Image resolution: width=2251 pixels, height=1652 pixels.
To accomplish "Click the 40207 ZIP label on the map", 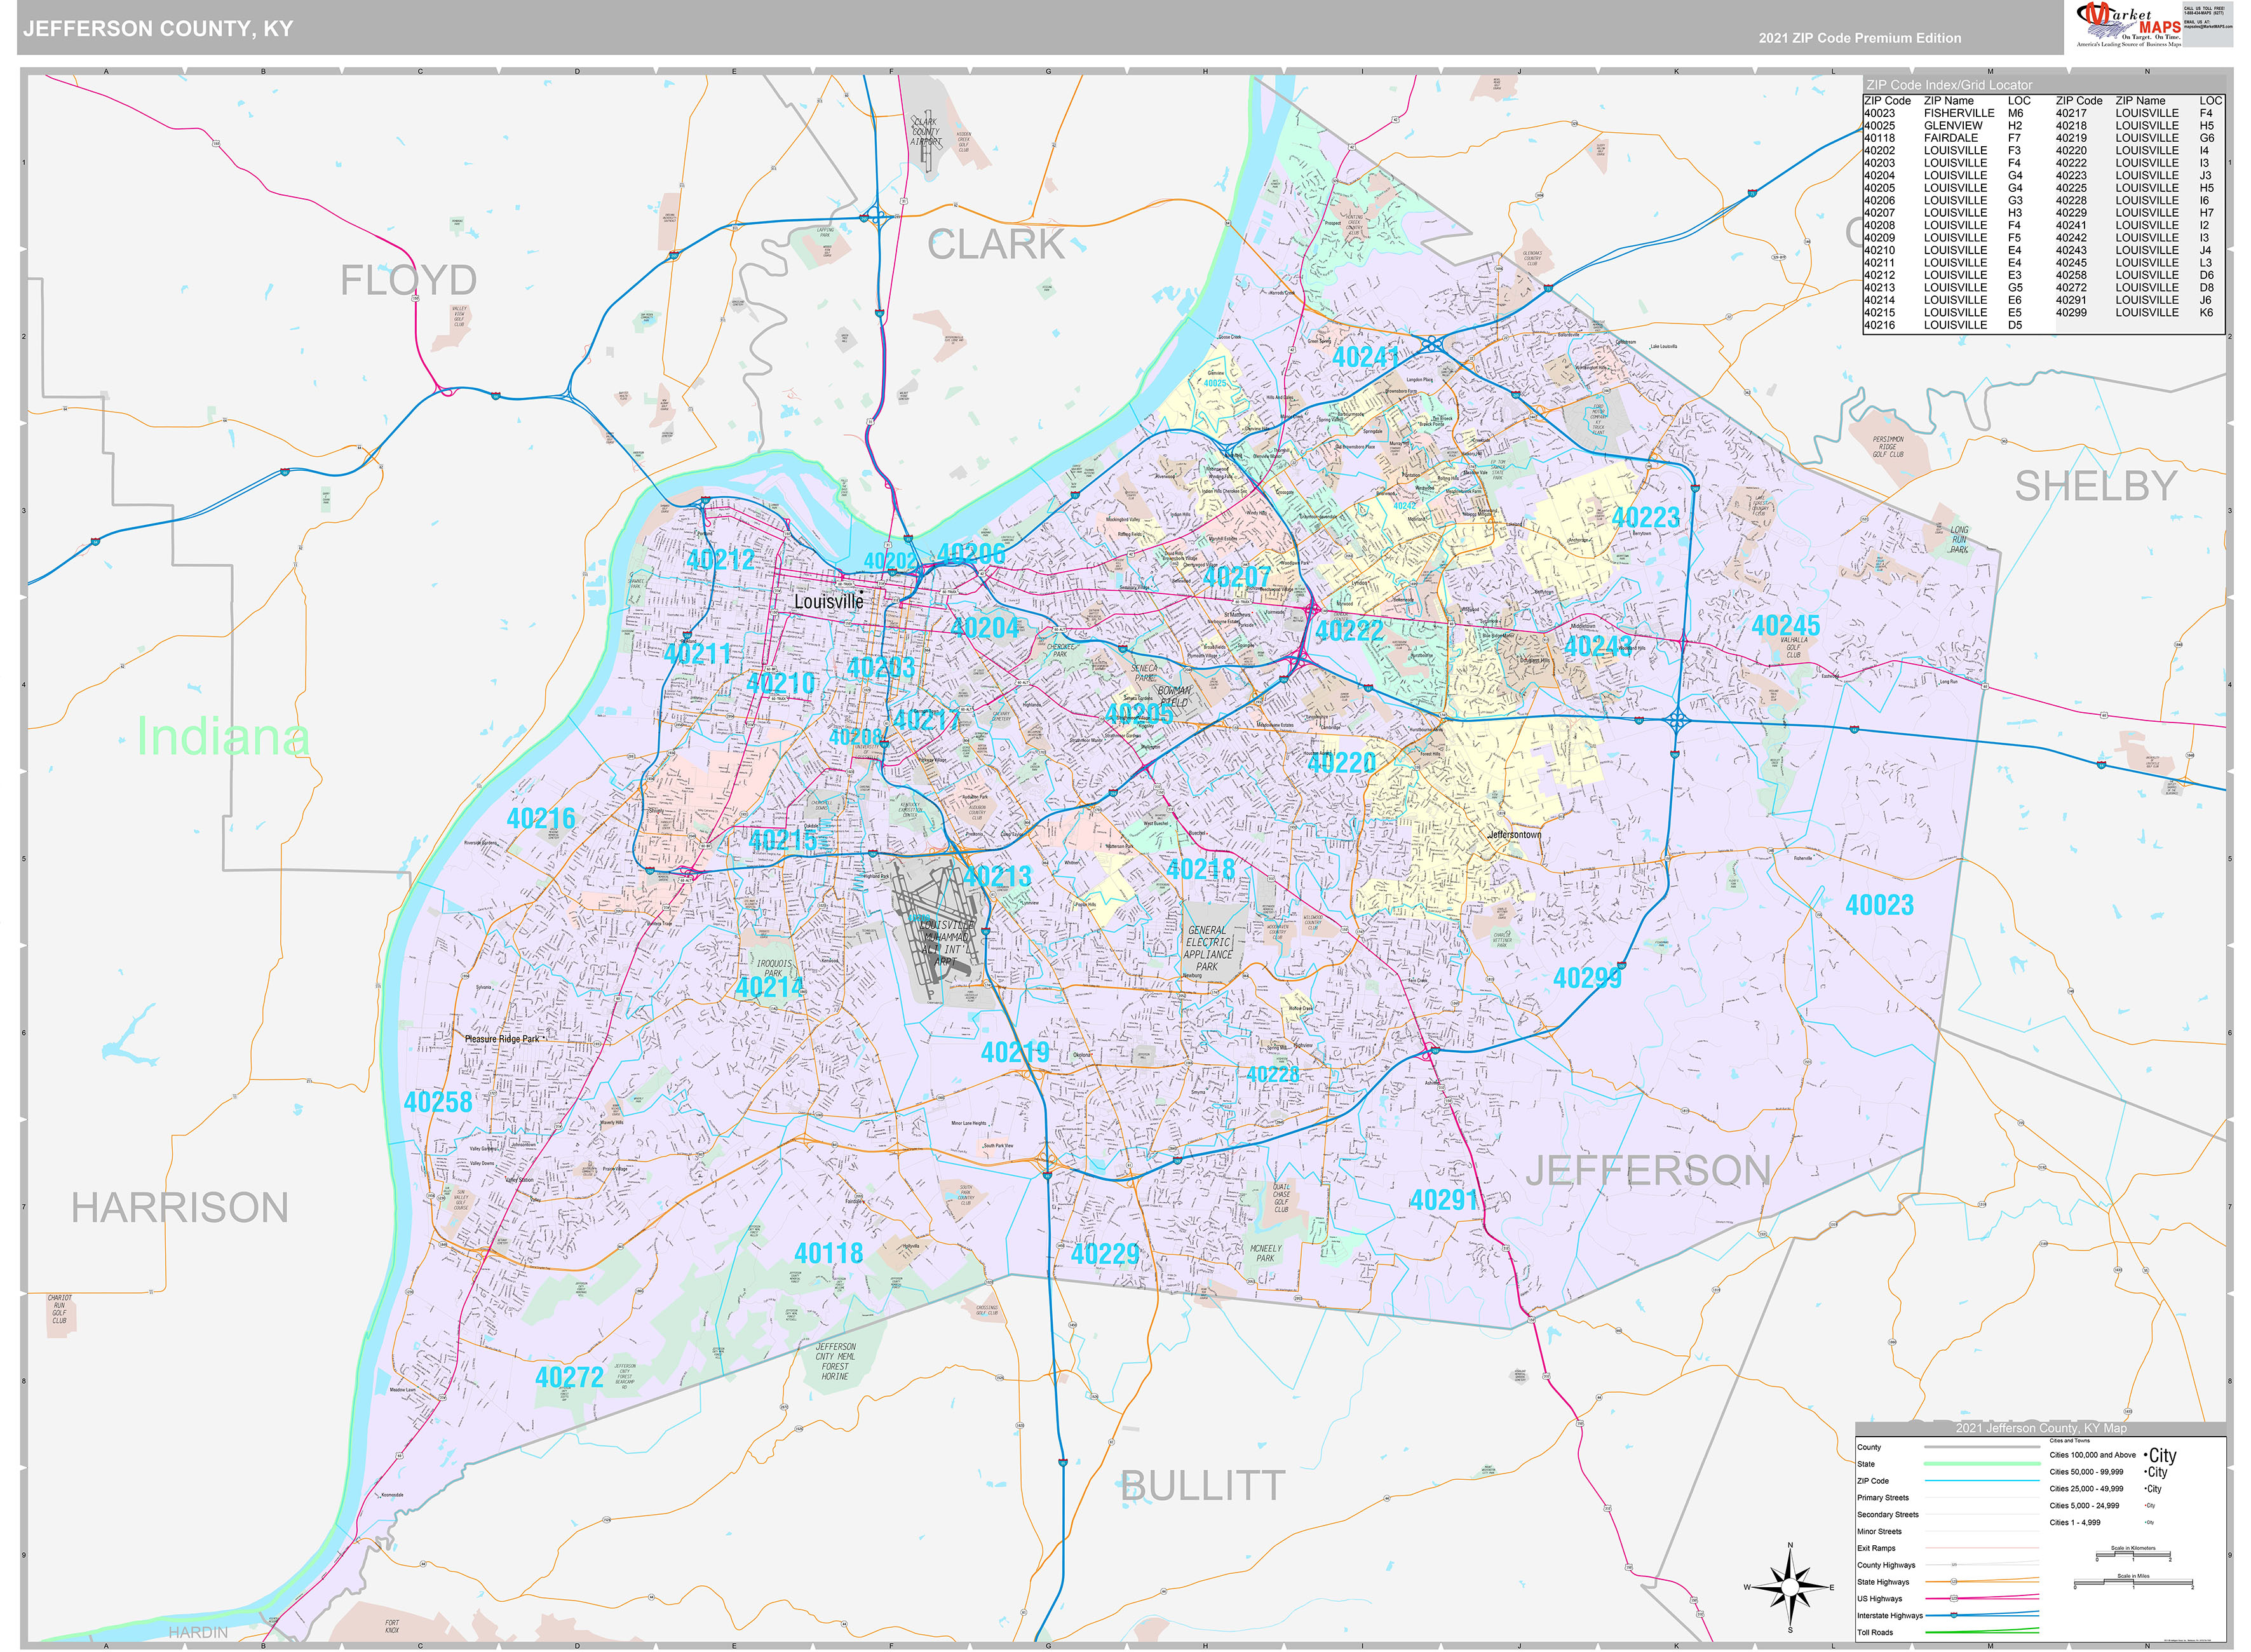I will tap(1236, 577).
